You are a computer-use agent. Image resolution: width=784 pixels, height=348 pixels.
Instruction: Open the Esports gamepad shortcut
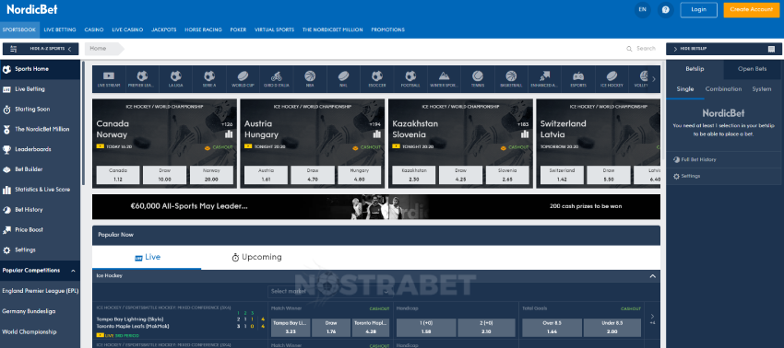point(578,79)
